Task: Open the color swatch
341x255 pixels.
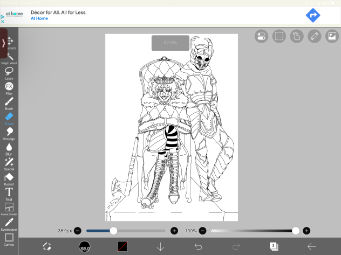Action: (x=122, y=246)
